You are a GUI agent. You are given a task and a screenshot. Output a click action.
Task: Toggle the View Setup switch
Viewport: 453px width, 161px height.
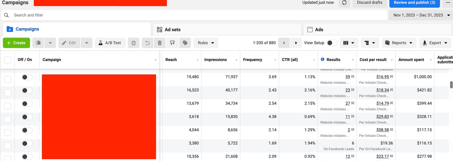tap(332, 43)
